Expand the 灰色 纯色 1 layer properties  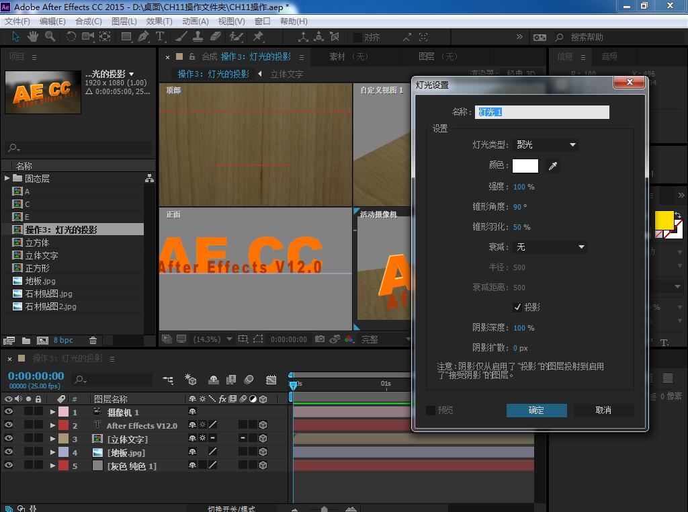(52, 466)
